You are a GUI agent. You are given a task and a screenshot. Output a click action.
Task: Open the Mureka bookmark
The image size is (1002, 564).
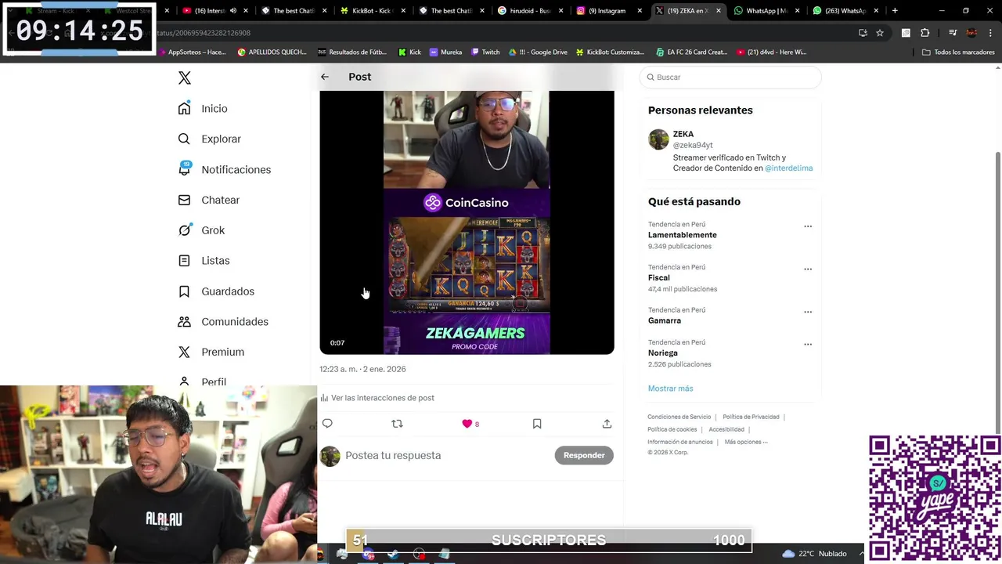click(446, 52)
